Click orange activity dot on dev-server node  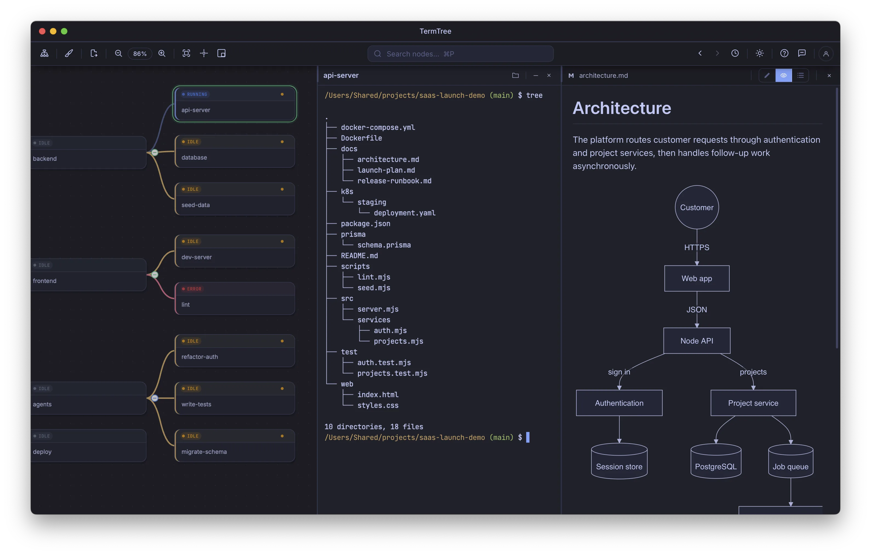click(x=282, y=241)
